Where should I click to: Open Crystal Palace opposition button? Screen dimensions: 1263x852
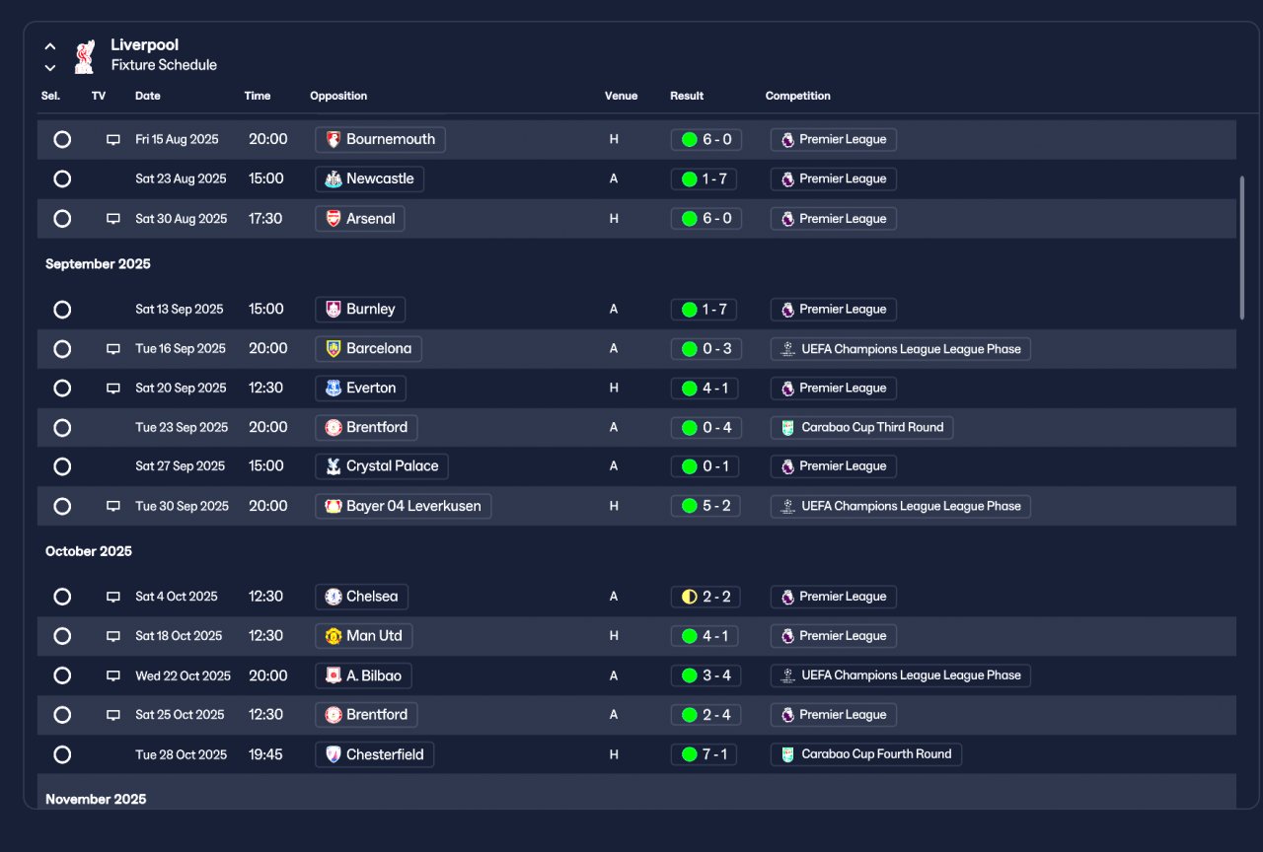coord(382,465)
